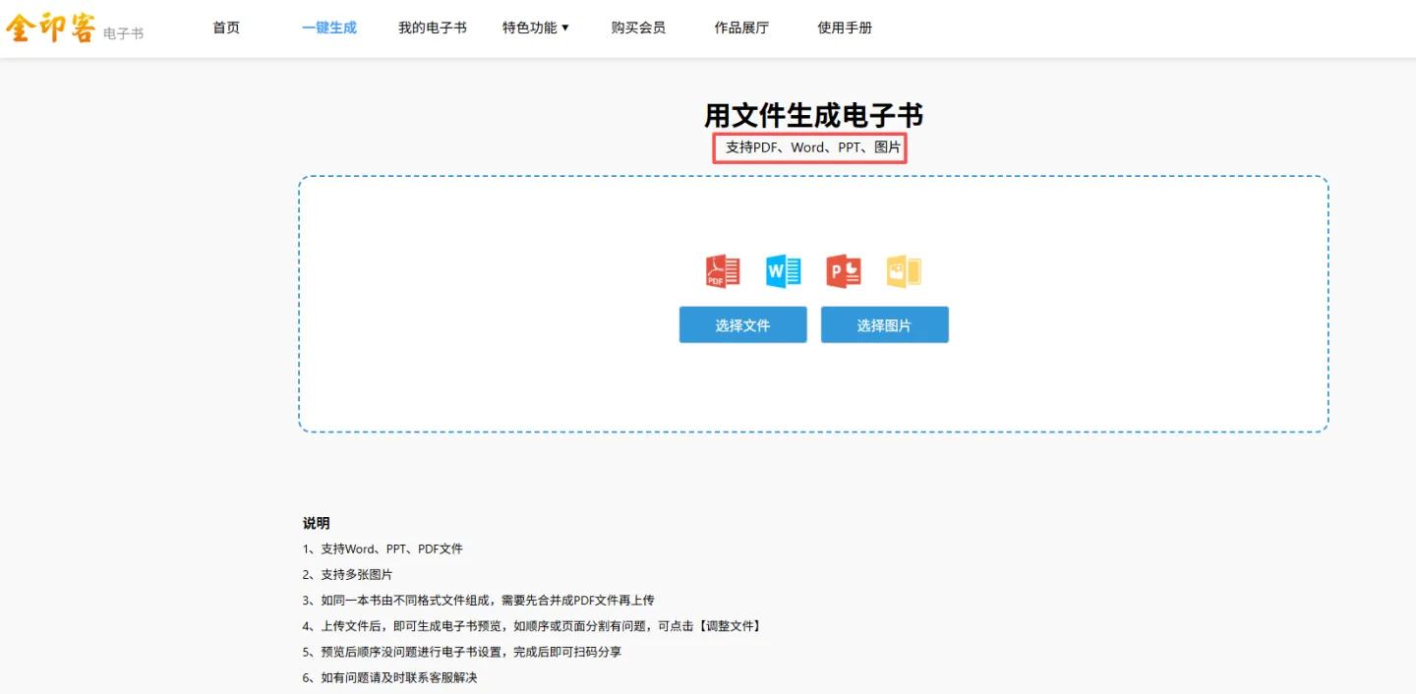Open the 购买会员 membership page
The image size is (1416, 694).
pos(638,28)
